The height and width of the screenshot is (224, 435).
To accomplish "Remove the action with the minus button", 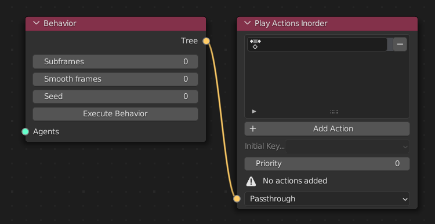I will coord(400,45).
